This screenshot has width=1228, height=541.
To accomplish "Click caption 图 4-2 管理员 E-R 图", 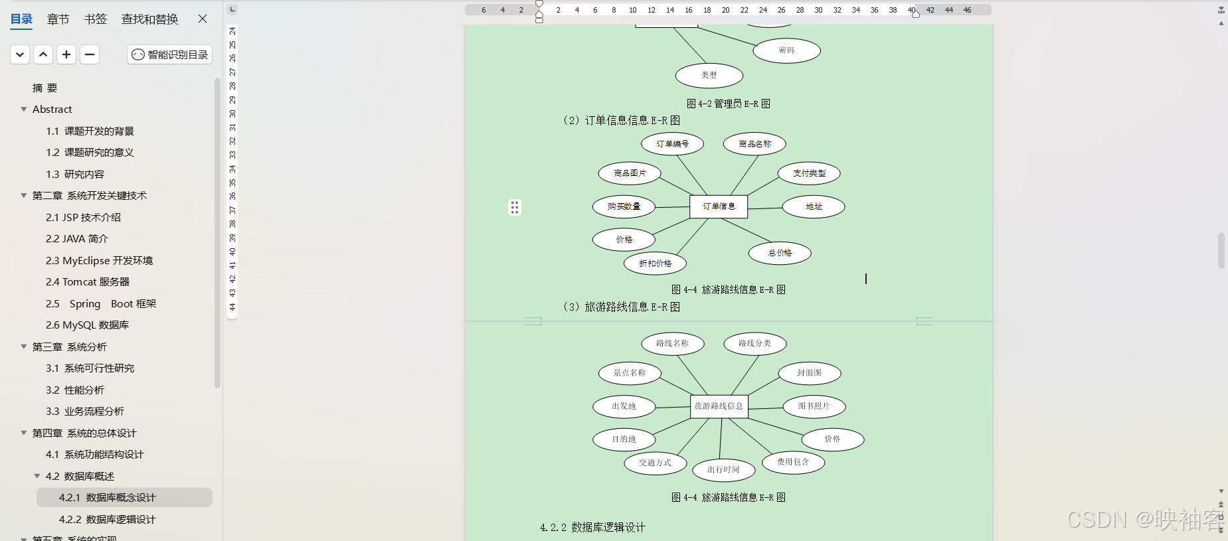I will (x=728, y=104).
